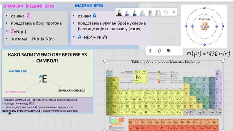Viewport: 233px width, 131px height.
Task: Select the dark blue pen tool
Action: [135, 13]
